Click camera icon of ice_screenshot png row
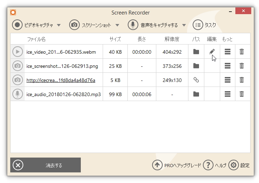This screenshot has width=259, height=183. click(18, 66)
